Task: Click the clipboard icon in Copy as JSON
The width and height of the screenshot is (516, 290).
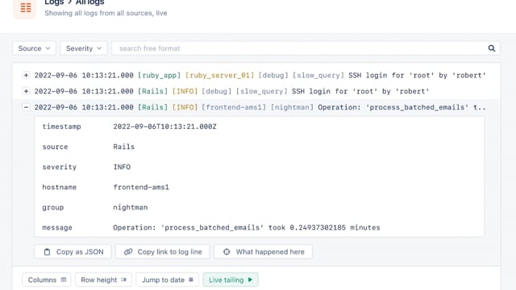Action: click(47, 252)
